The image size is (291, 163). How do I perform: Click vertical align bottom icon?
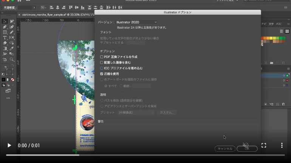[x=83, y=8]
